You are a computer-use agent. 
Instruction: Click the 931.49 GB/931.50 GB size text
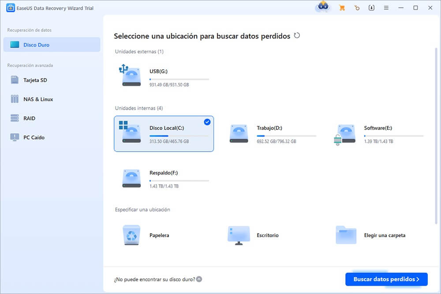pyautogui.click(x=169, y=85)
